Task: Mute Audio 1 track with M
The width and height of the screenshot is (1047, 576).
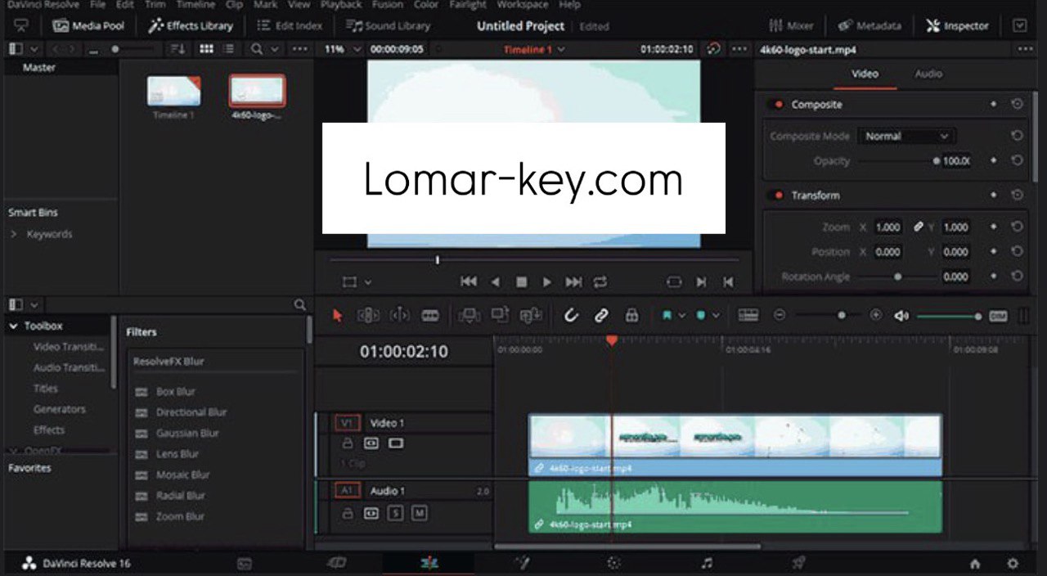Action: click(419, 513)
